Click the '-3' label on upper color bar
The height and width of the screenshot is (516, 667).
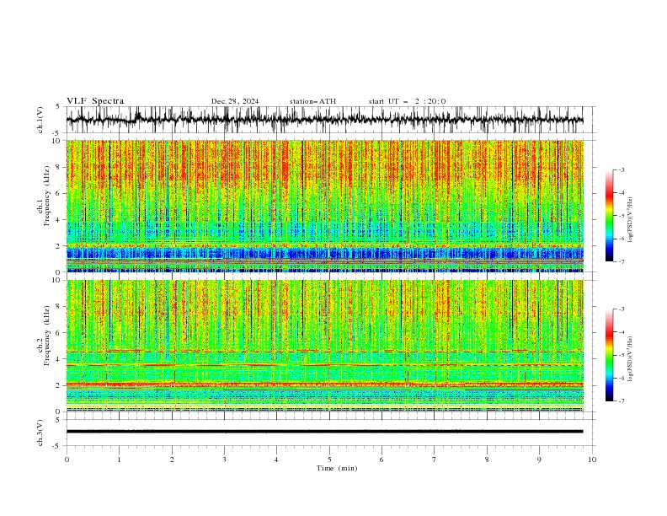[x=622, y=169]
